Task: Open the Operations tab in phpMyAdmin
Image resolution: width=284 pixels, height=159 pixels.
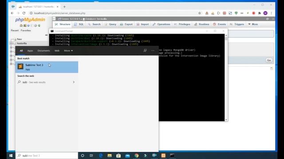Action: [162, 24]
